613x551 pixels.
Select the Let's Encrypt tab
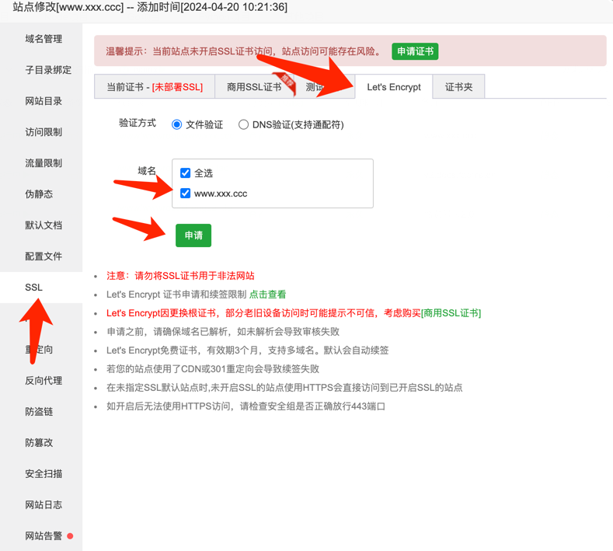[394, 87]
